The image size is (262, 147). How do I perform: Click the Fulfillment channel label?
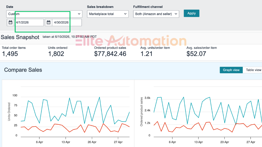[x=148, y=7]
